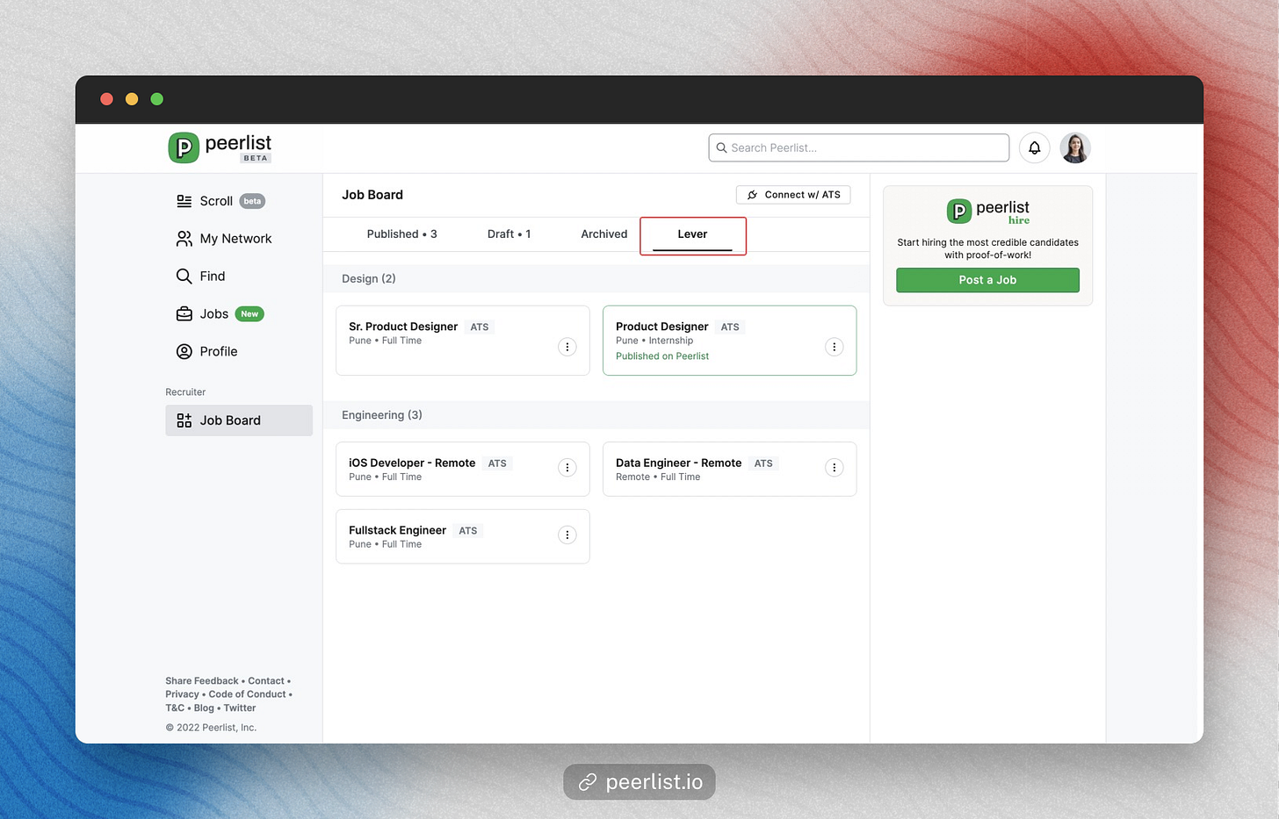1279x819 pixels.
Task: Click the peerlist.io link badge
Action: point(639,782)
